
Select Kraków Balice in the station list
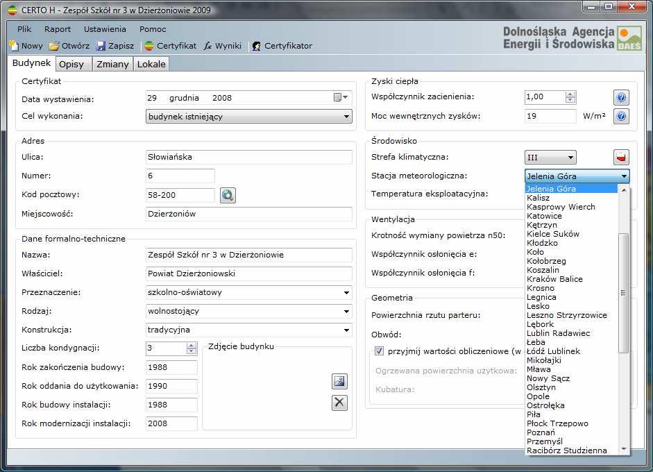[x=572, y=279]
